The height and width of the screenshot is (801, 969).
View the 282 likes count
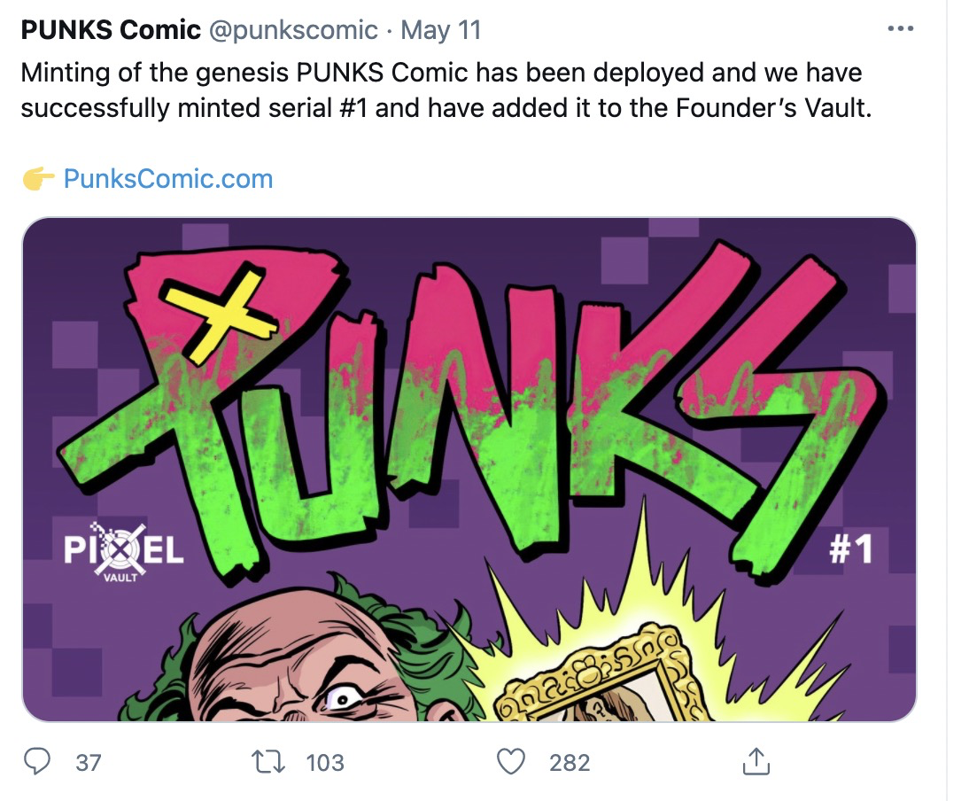[x=570, y=762]
